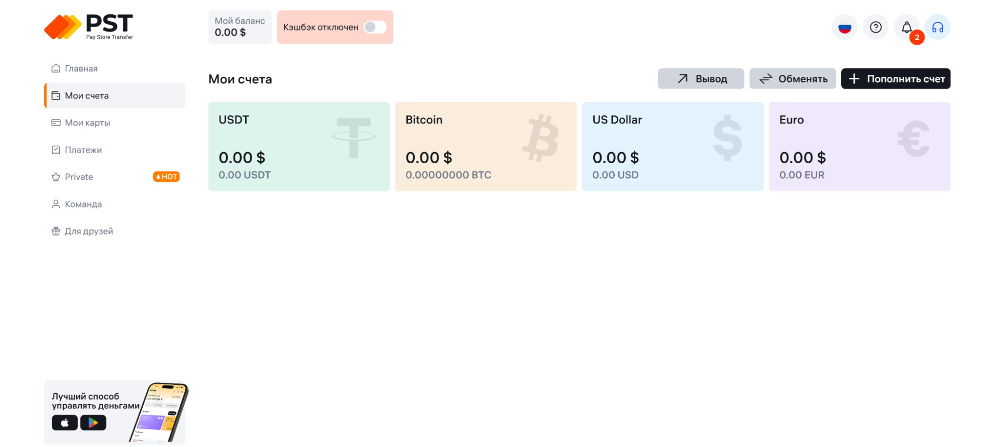Image resolution: width=1004 pixels, height=447 pixels.
Task: Open the Russian flag language selector
Action: [x=844, y=27]
